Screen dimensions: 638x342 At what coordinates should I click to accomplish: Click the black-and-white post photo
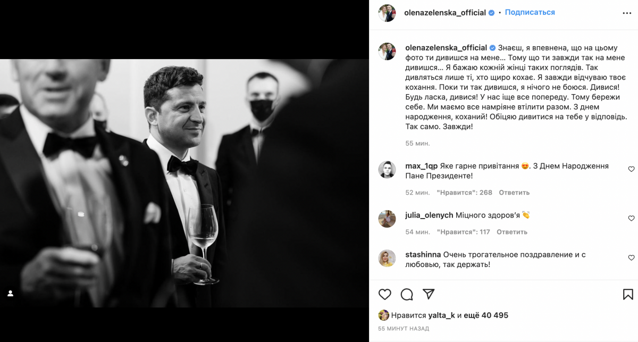(184, 183)
